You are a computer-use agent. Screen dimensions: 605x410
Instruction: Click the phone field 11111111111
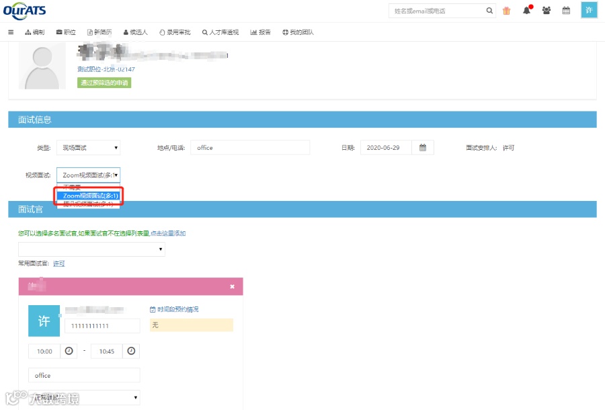click(102, 326)
